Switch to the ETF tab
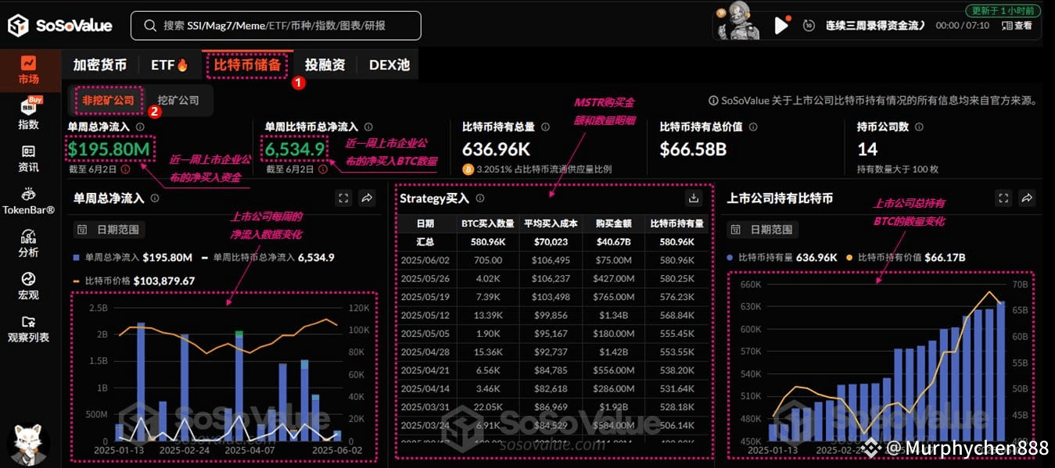Image resolution: width=1055 pixels, height=468 pixels. pos(170,65)
